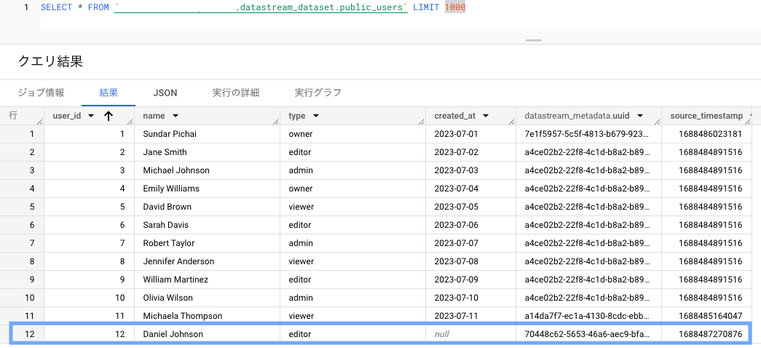The image size is (761, 348).
Task: Select the Daniel Johnson name cell
Action: coord(208,334)
